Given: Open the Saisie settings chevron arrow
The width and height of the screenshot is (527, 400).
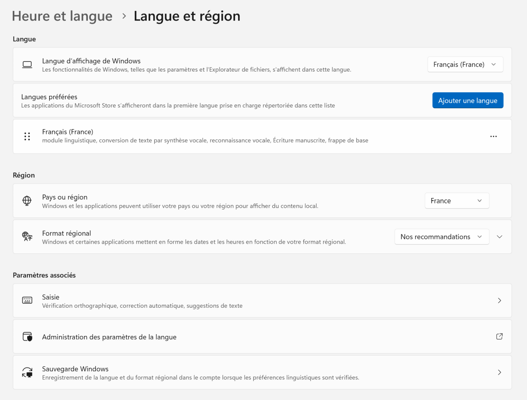Looking at the screenshot, I should pyautogui.click(x=499, y=301).
